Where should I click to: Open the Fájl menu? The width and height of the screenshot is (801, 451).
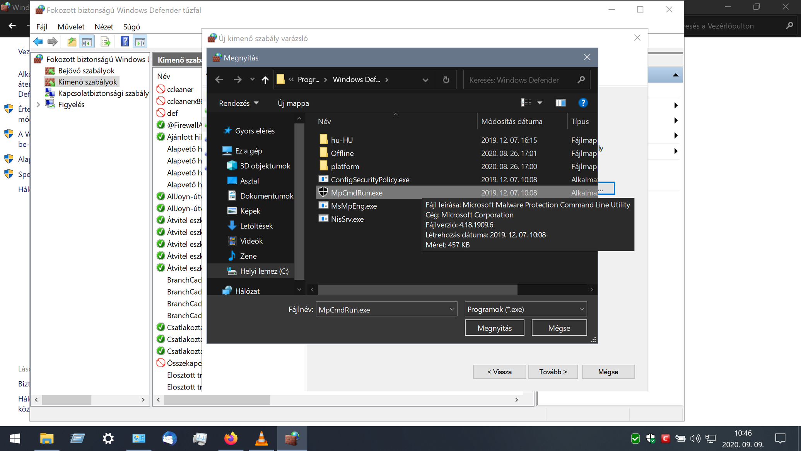click(x=42, y=27)
